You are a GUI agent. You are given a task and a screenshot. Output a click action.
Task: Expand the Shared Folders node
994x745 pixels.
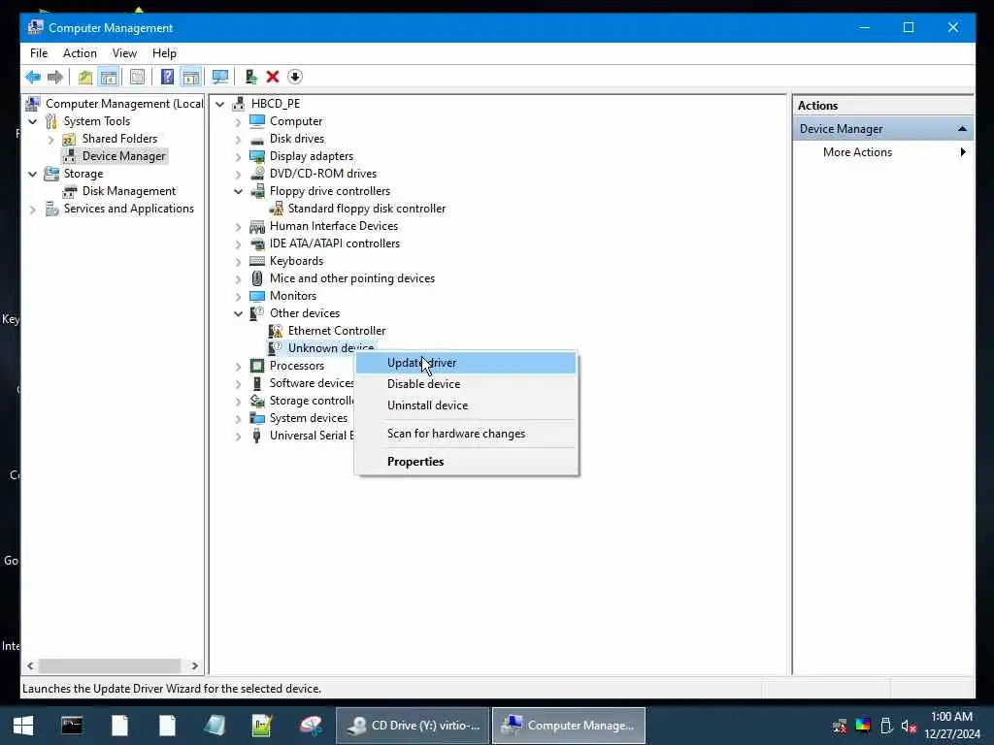coord(50,140)
